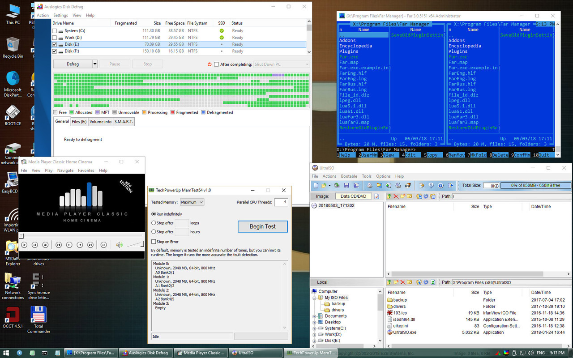This screenshot has width=573, height=358.
Task: Click the MPC seek bar thumb
Action: 21,235
